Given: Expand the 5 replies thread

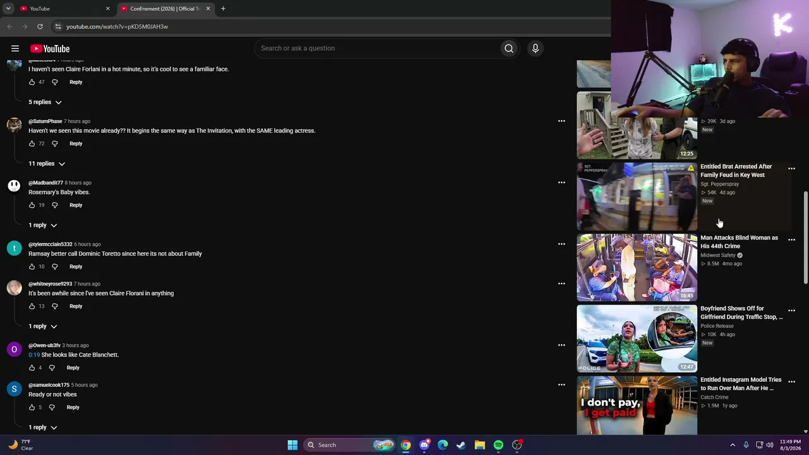Looking at the screenshot, I should pyautogui.click(x=45, y=102).
